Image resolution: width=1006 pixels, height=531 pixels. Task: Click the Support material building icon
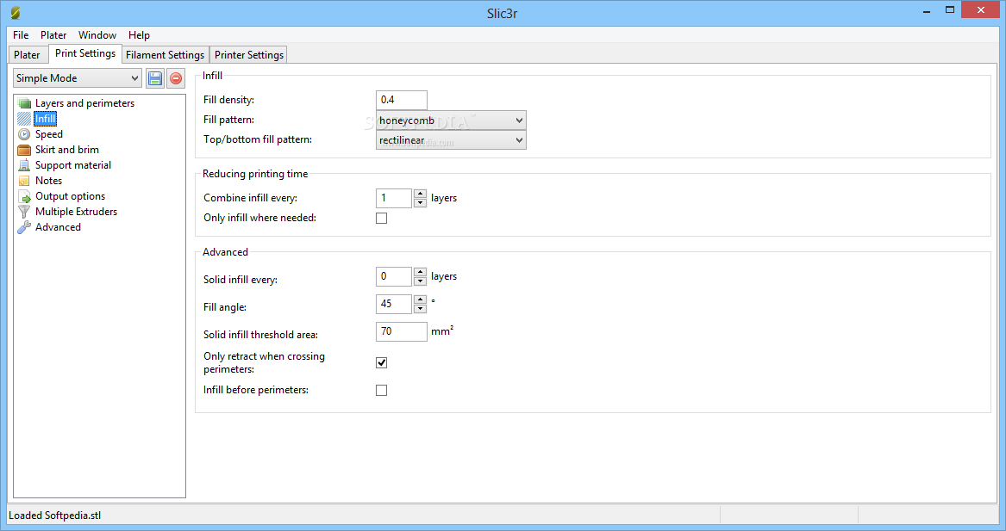pos(24,165)
